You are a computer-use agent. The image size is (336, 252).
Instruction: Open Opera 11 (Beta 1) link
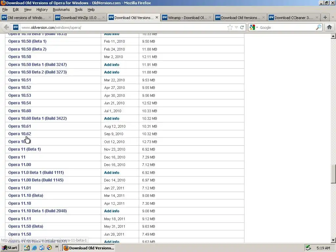click(x=24, y=149)
